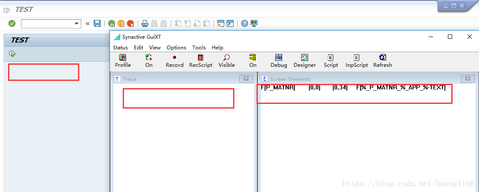Open the Help menu in GuiXT
The width and height of the screenshot is (479, 192).
217,48
